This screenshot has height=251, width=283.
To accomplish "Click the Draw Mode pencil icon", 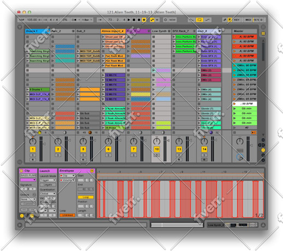I will (x=225, y=20).
